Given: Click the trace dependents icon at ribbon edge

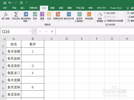Looking at the screenshot, I should [x=129, y=17].
